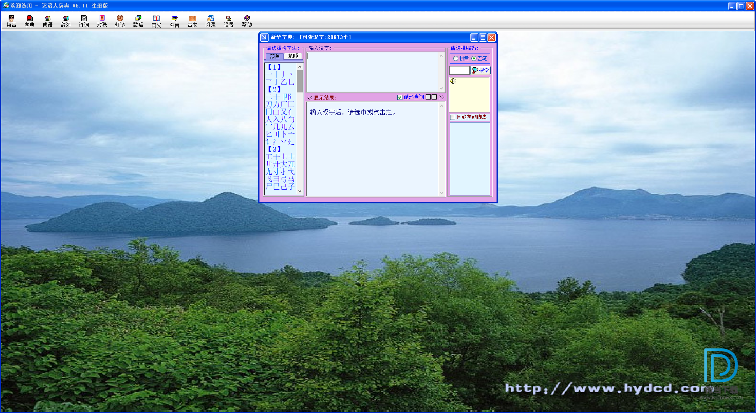This screenshot has width=756, height=413.
Task: Click the radical list scroll up arrow
Action: [x=300, y=67]
